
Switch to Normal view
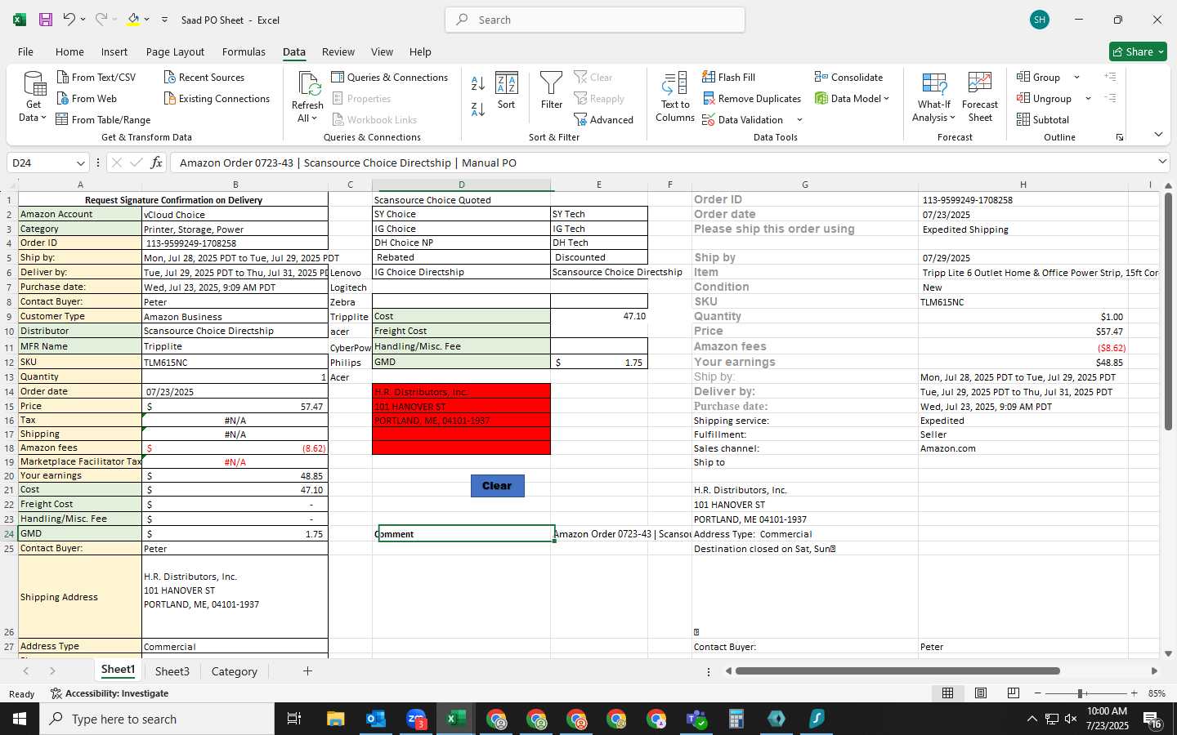948,693
